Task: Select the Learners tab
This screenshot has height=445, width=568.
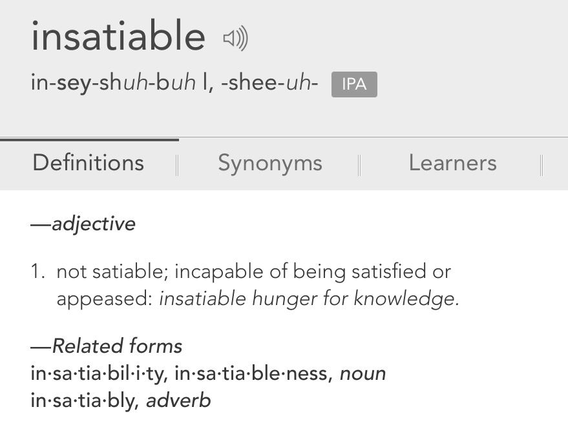Action: click(452, 163)
